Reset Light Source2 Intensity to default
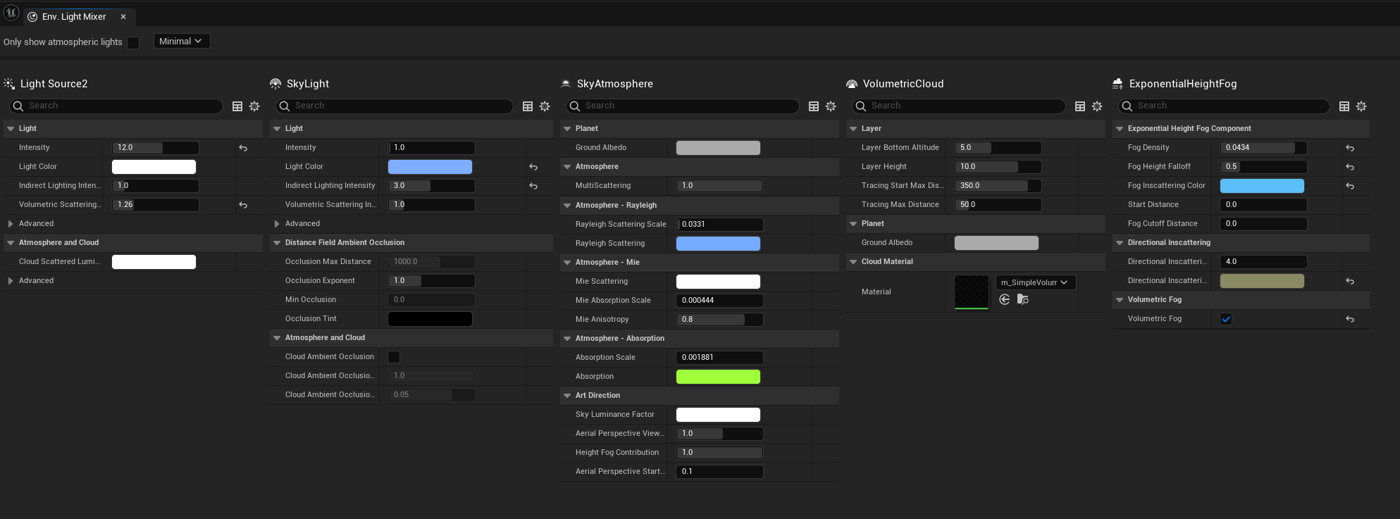1400x519 pixels. [x=243, y=148]
